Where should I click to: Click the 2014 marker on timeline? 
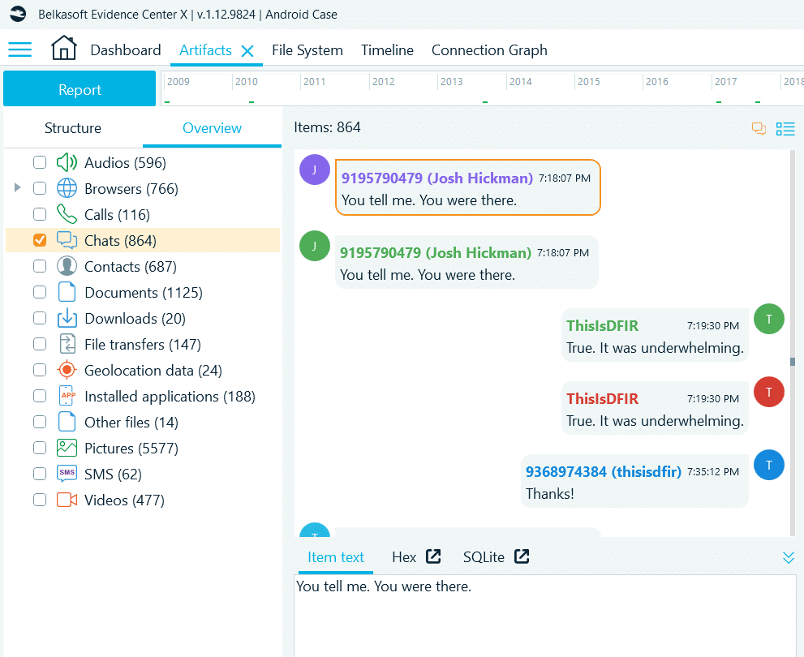(x=520, y=82)
